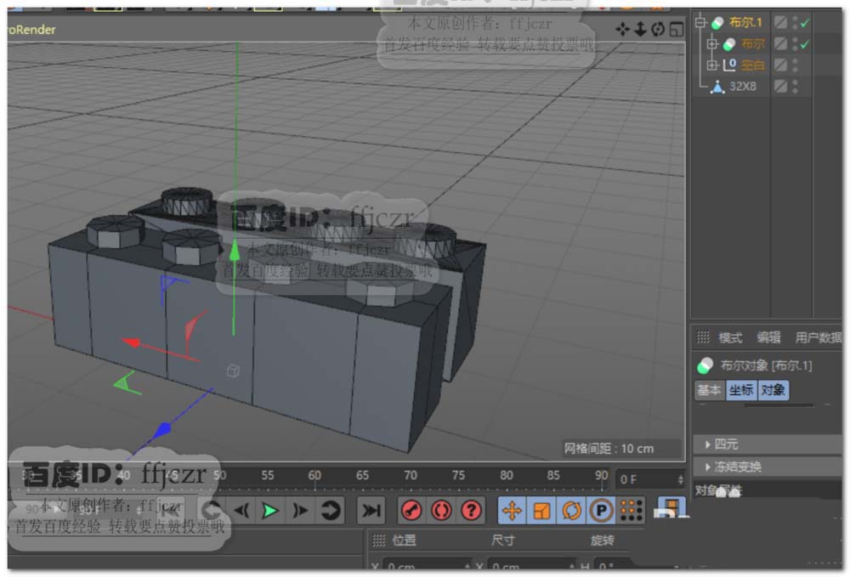The width and height of the screenshot is (850, 577).
Task: Toggle position keyframe recording (move arrows icon)
Action: pos(512,511)
